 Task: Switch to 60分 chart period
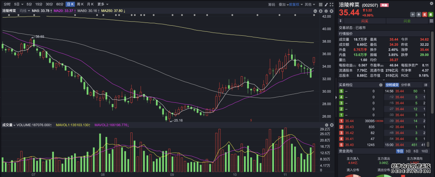pyautogui.click(x=60, y=4)
